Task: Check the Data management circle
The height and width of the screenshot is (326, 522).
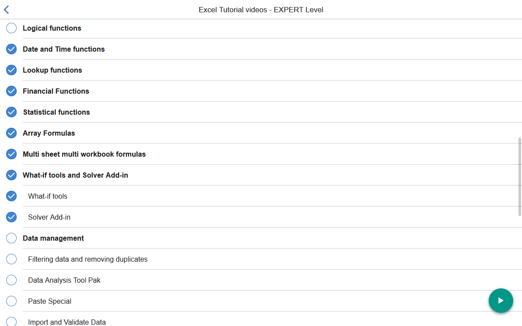Action: [11, 238]
